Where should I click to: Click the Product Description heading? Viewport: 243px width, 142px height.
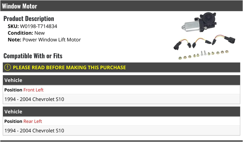(x=29, y=18)
